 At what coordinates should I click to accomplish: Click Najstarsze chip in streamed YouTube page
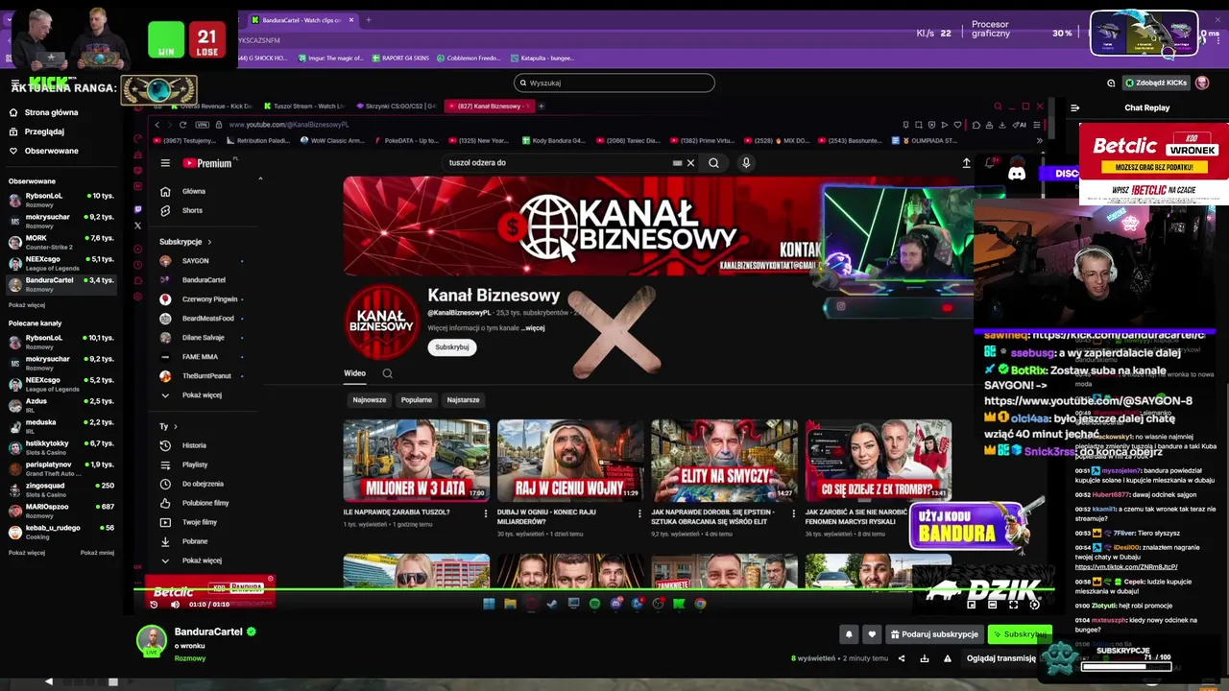[463, 399]
